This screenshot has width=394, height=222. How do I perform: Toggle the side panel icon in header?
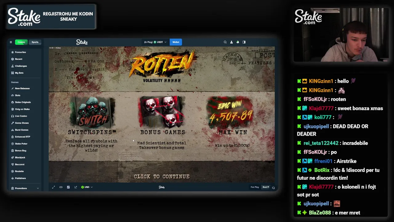(244, 42)
